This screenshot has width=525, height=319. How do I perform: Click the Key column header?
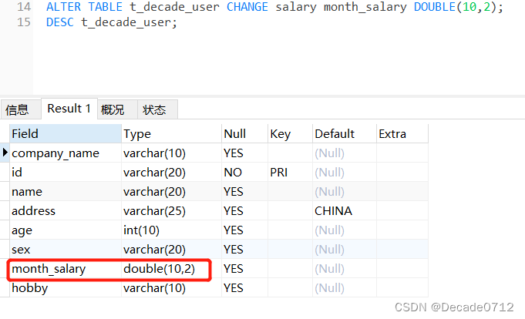pos(288,134)
